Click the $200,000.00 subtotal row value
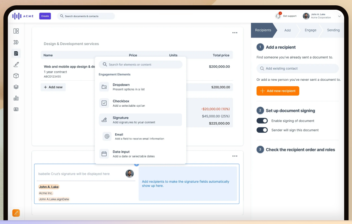This screenshot has height=224, width=352. click(221, 87)
